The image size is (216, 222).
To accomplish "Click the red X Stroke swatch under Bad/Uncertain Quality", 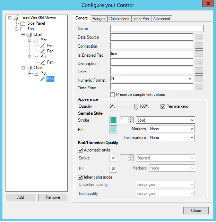I will 113,158.
